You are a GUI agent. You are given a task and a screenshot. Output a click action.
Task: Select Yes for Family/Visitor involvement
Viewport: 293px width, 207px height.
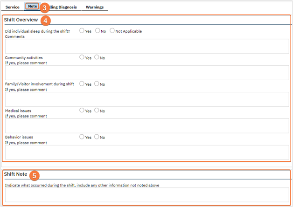[x=82, y=83]
